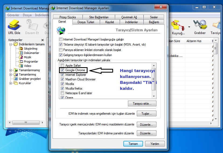Open the Çevirmeli Ağ tab
This screenshot has height=153, width=223.
tap(129, 17)
